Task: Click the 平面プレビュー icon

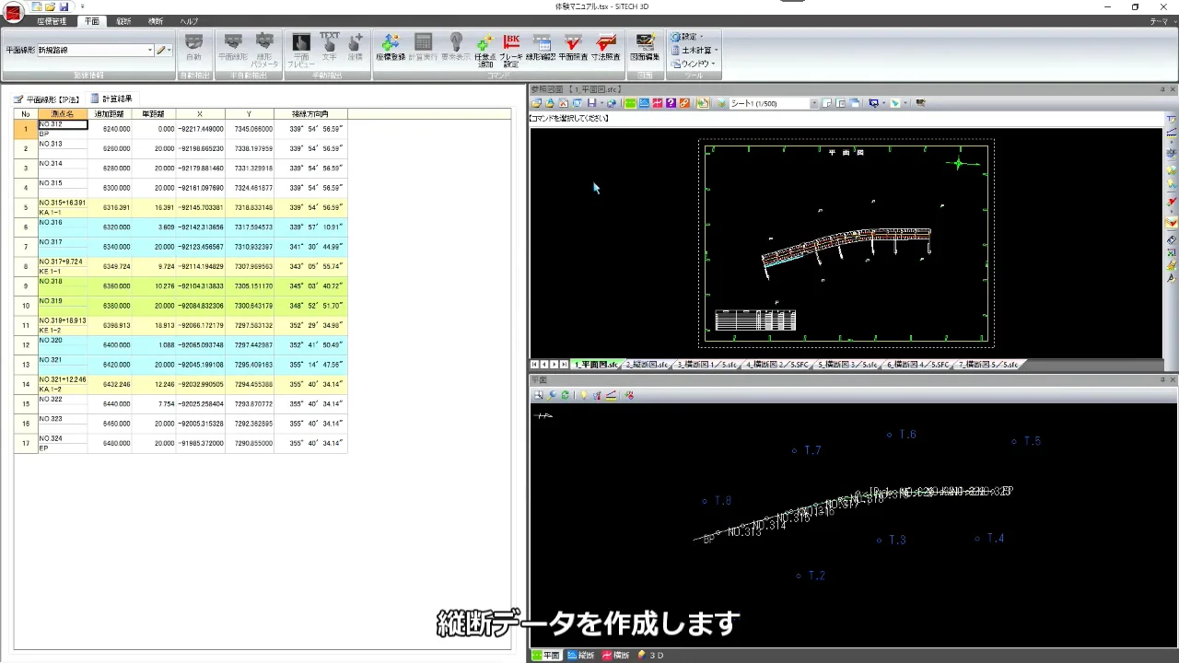Action: point(301,51)
